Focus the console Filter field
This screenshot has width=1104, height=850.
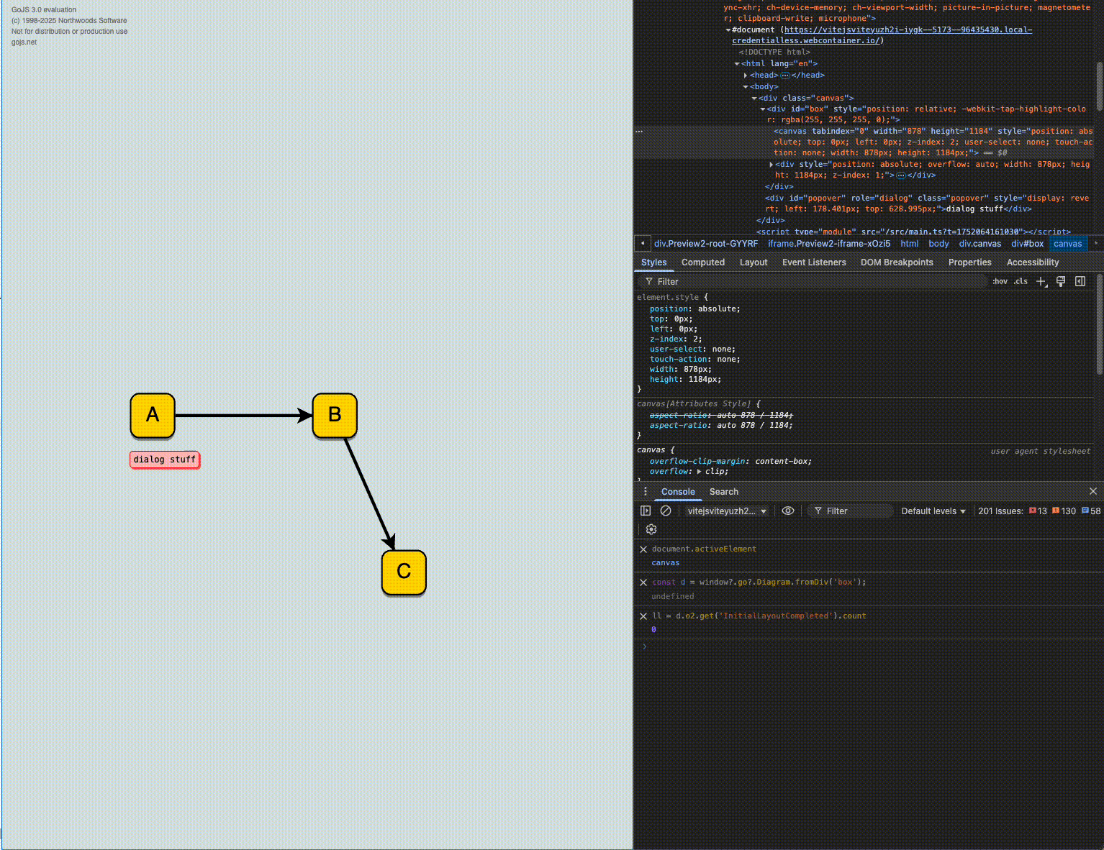click(x=850, y=511)
